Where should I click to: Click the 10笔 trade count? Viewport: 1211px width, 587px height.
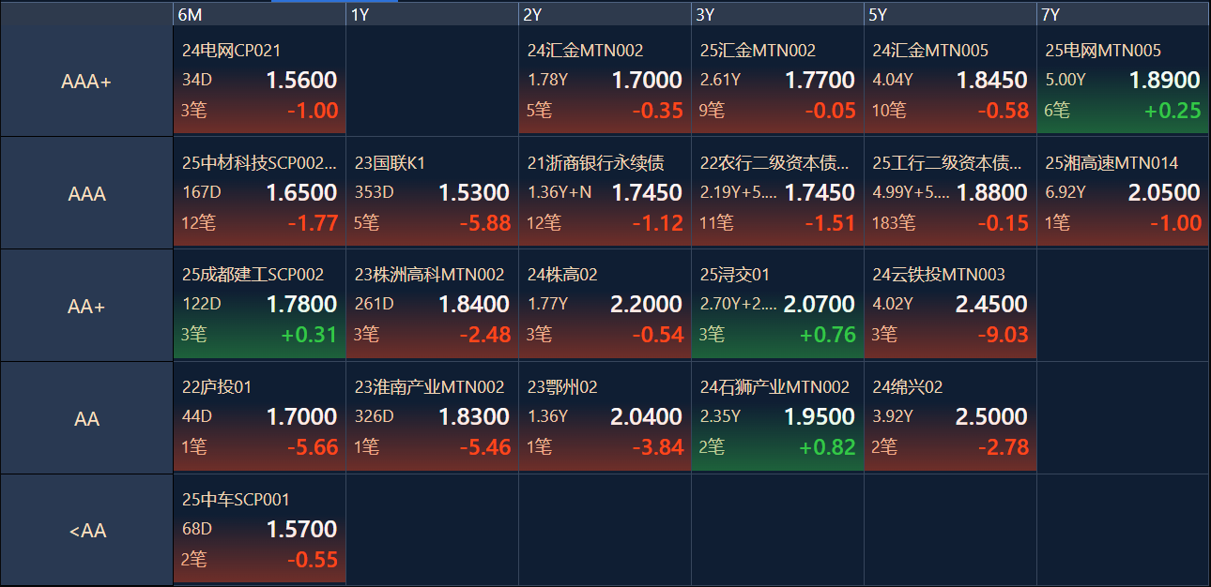click(x=889, y=111)
